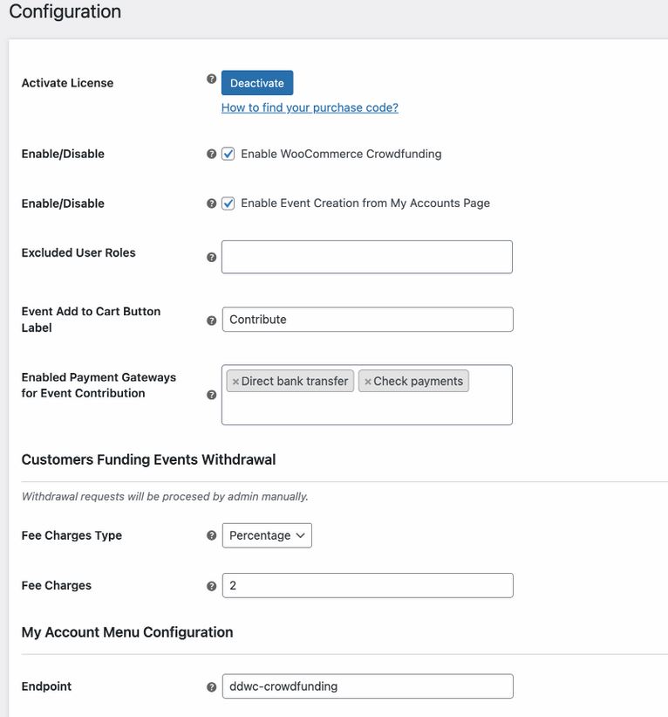668x717 pixels.
Task: Remove Check payments gateway tag
Action: pyautogui.click(x=367, y=382)
